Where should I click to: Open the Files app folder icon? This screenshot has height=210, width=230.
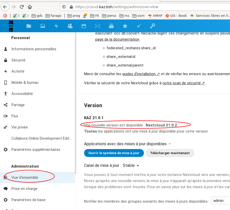[29, 26]
